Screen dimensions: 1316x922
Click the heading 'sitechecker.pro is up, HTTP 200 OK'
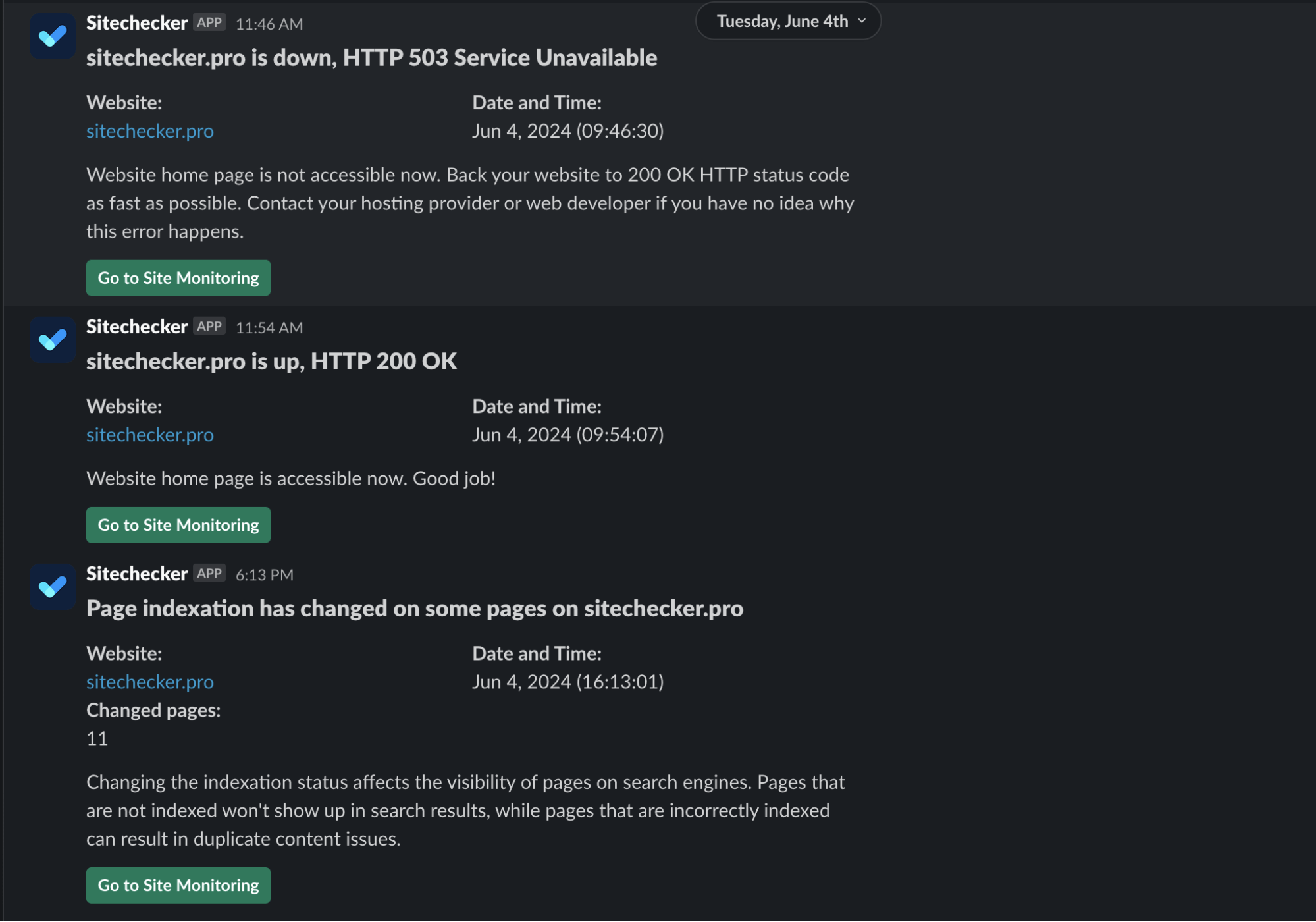[x=272, y=362]
